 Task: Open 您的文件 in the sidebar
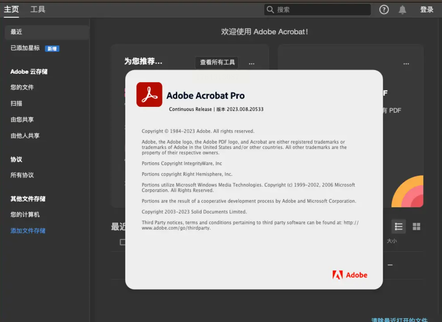(x=22, y=87)
